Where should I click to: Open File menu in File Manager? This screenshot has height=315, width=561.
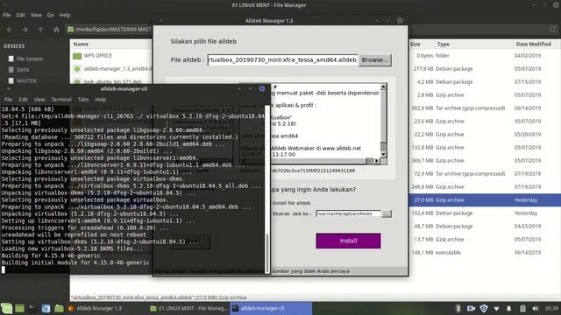click(x=7, y=15)
